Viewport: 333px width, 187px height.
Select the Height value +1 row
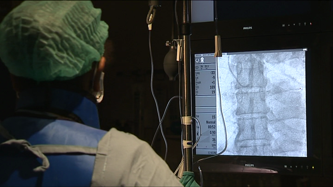pyautogui.click(x=206, y=82)
